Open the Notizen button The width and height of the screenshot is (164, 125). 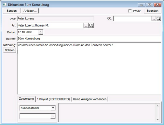[x=9, y=50]
